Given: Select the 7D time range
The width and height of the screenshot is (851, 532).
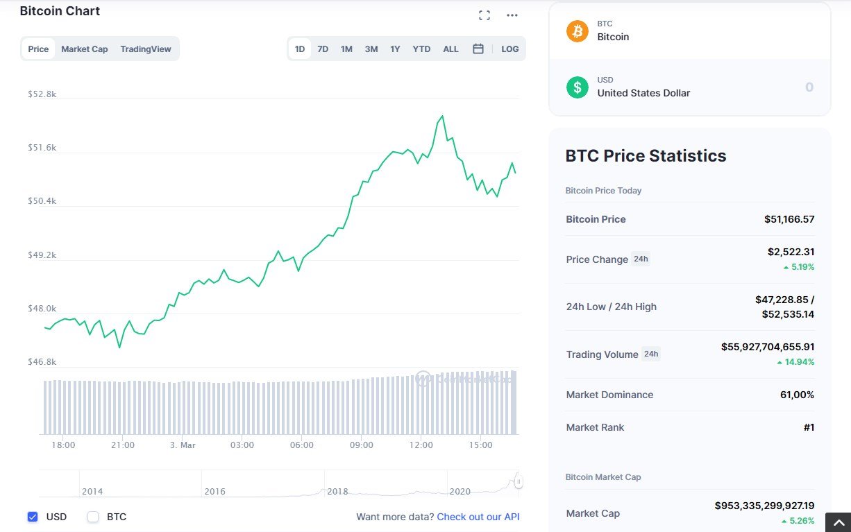Looking at the screenshot, I should pos(323,49).
